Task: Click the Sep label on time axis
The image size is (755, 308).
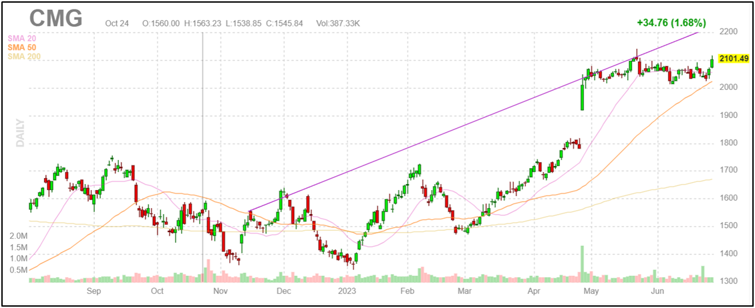Action: [x=94, y=291]
